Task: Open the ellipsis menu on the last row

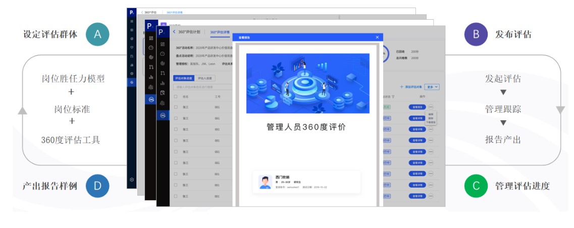Action: coord(431,196)
